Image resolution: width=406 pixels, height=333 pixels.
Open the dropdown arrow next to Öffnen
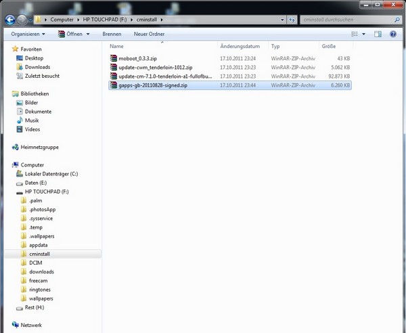click(x=88, y=35)
